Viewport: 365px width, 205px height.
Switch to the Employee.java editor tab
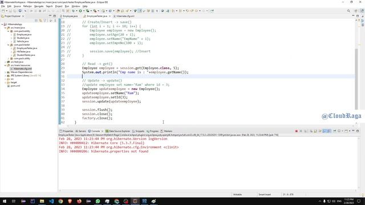(70, 16)
